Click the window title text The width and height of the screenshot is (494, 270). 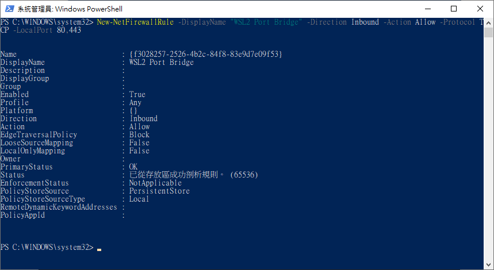[x=70, y=9]
